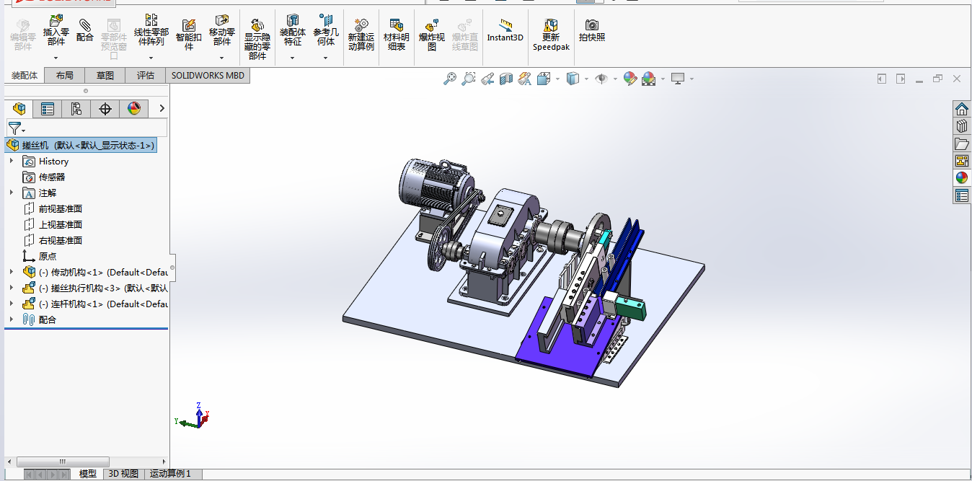
Task: Open SOLIDWORKS Resources home icon in task pane
Action: click(962, 110)
